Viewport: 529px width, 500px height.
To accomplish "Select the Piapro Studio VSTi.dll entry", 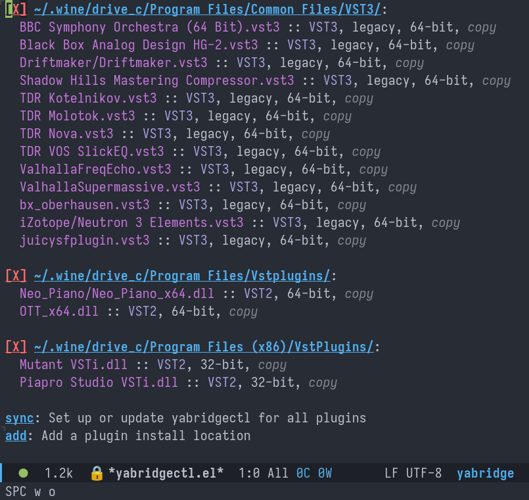I will click(x=99, y=382).
